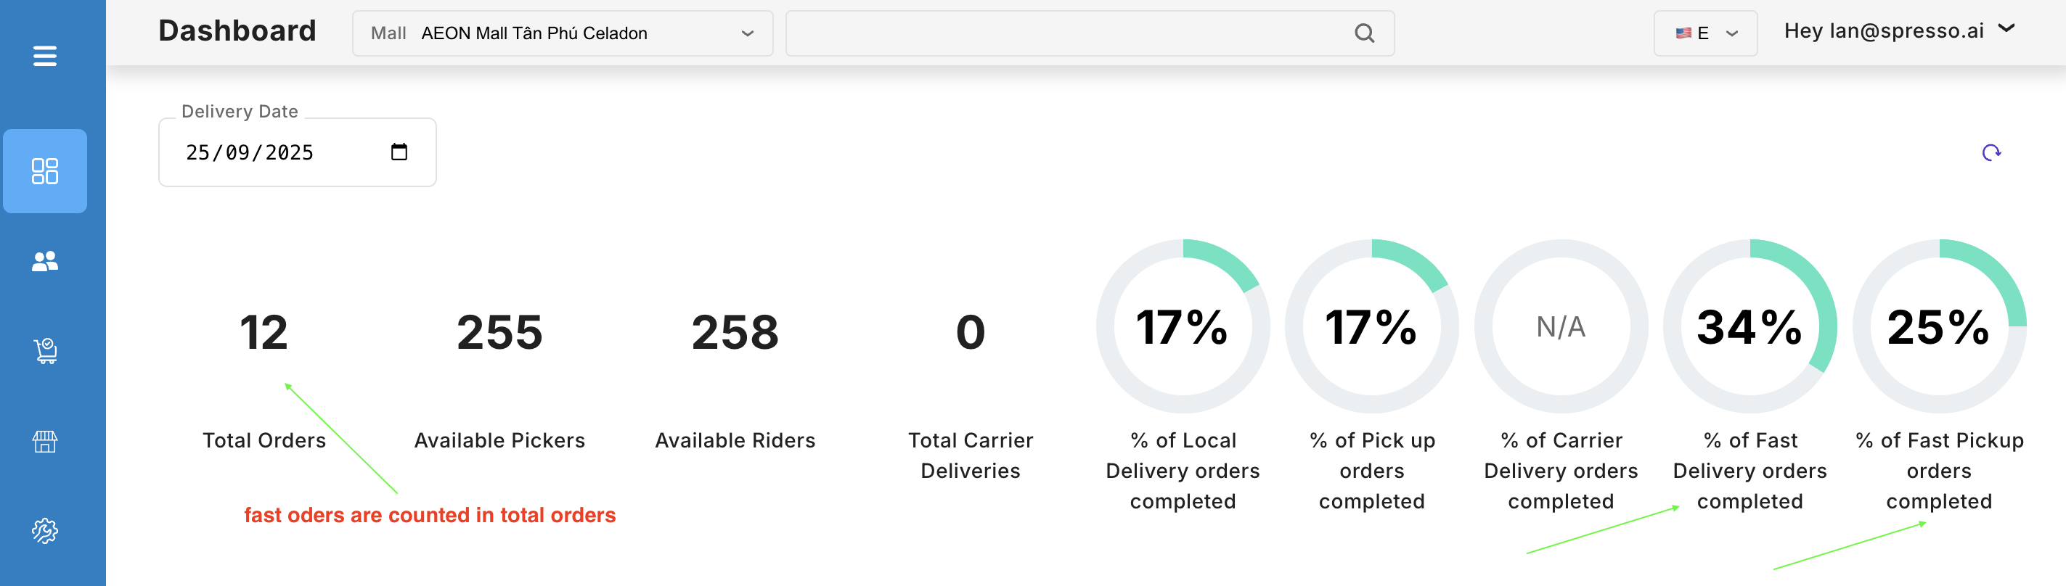Open the store icon in sidebar
Screen dimensions: 2066x586
click(45, 441)
